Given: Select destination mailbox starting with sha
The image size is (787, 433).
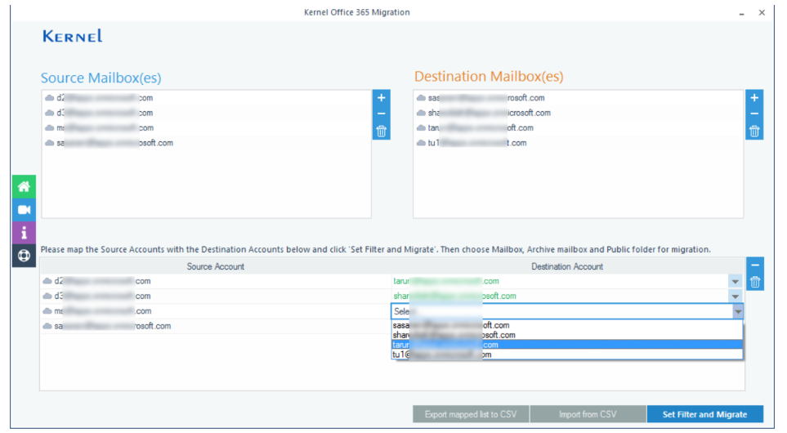Looking at the screenshot, I should coord(579,113).
